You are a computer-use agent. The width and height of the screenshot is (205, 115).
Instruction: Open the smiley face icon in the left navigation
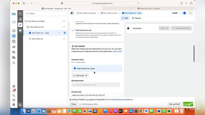coord(14,31)
